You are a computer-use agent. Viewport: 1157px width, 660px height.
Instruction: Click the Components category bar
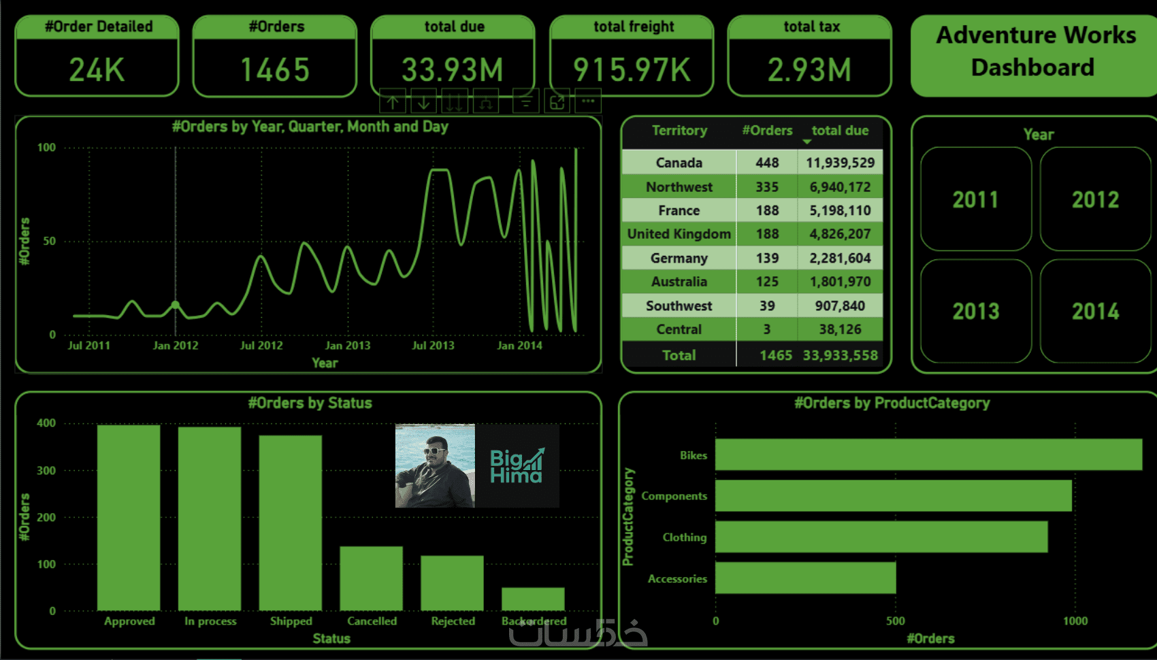(x=894, y=495)
